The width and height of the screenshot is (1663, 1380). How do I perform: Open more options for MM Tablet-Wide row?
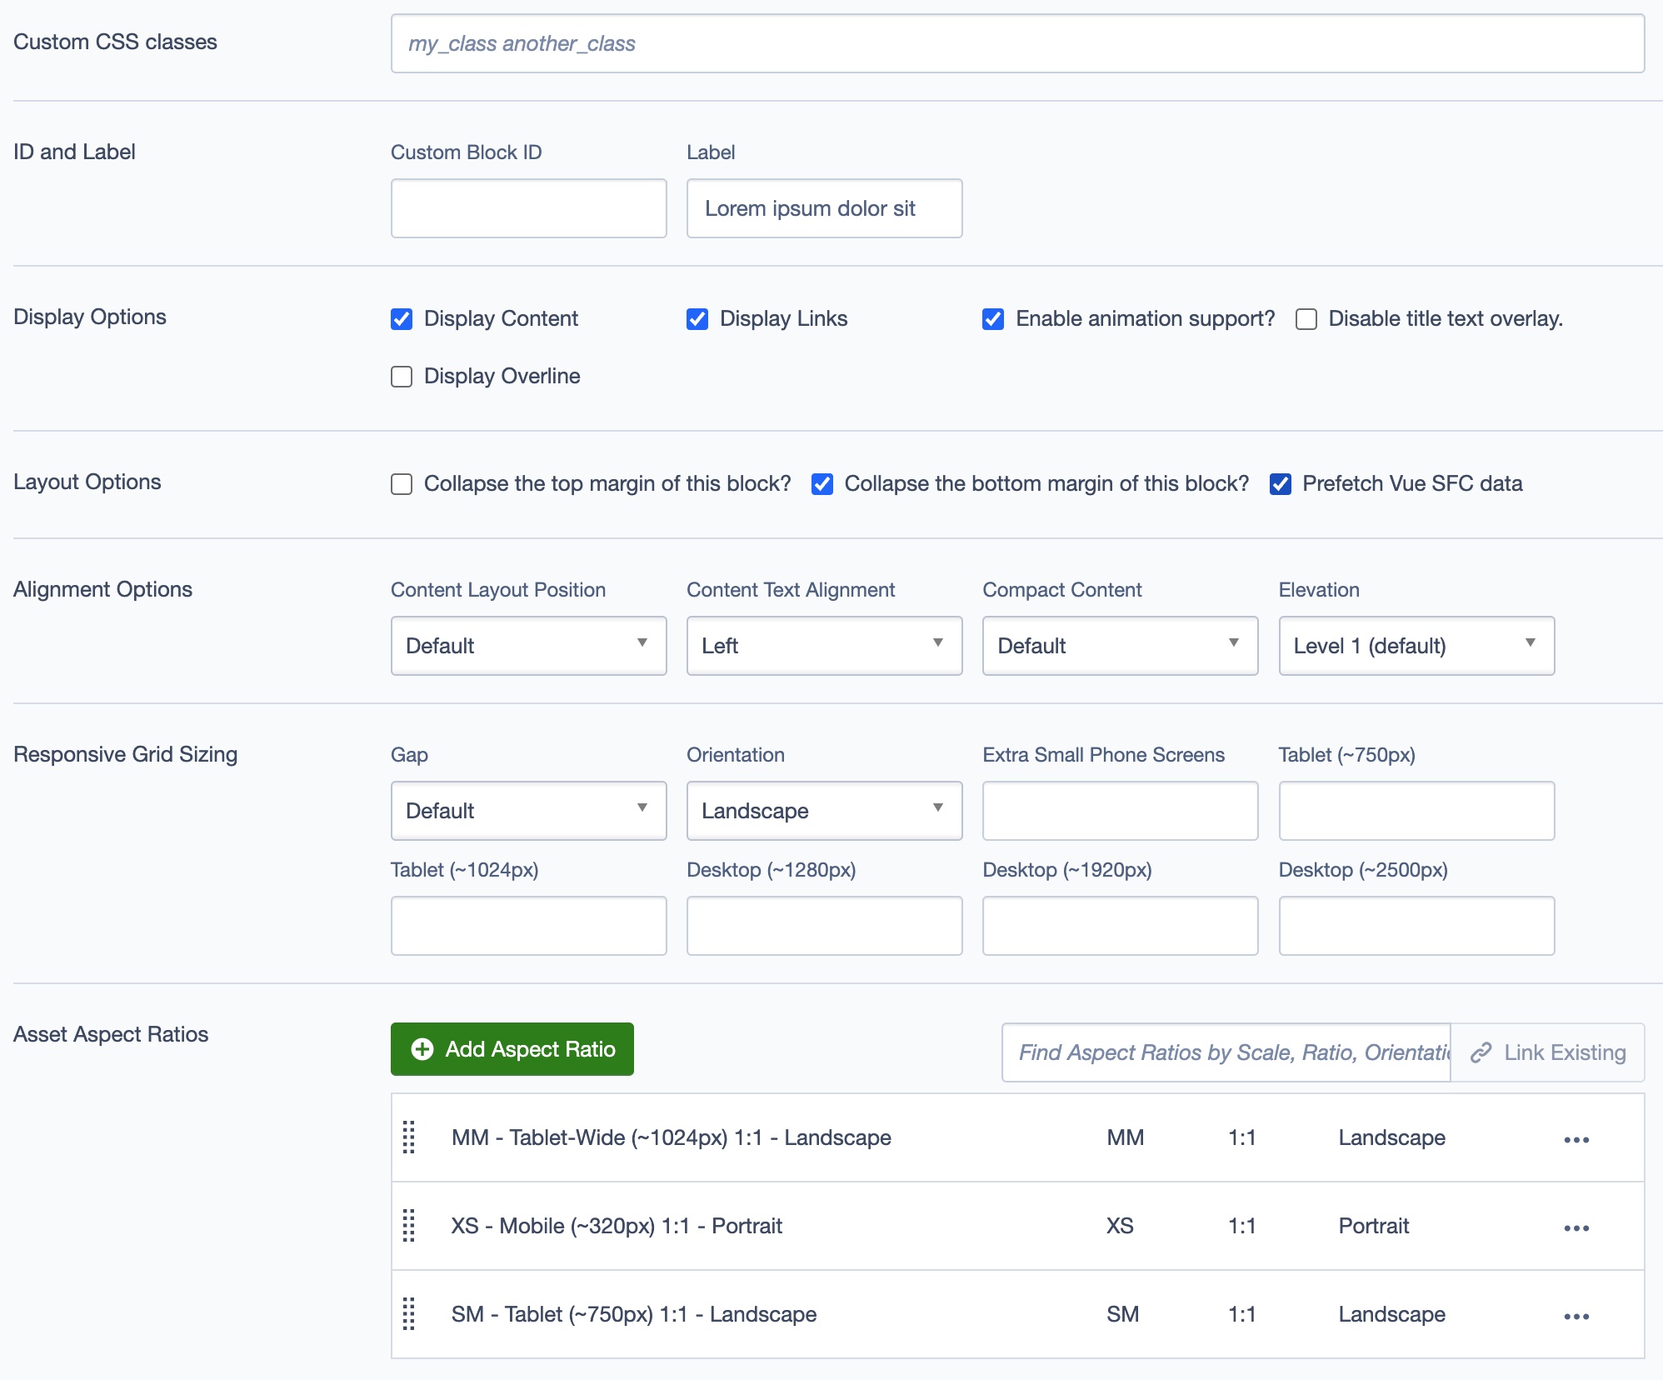click(x=1576, y=1139)
